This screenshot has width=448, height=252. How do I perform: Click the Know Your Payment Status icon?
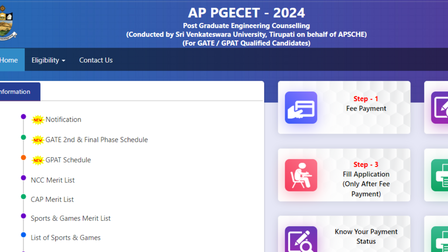pos(301,239)
